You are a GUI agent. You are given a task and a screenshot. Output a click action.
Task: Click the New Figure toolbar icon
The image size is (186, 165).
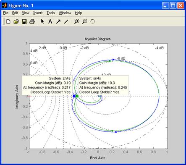(x=8, y=21)
